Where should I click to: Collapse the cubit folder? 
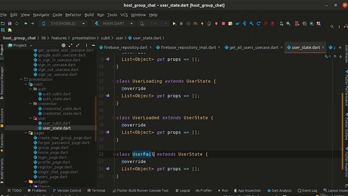[x=26, y=84]
